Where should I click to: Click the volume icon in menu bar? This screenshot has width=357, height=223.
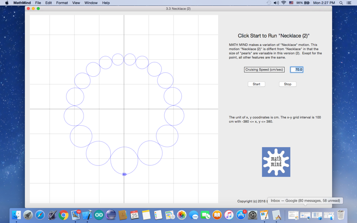276,3
